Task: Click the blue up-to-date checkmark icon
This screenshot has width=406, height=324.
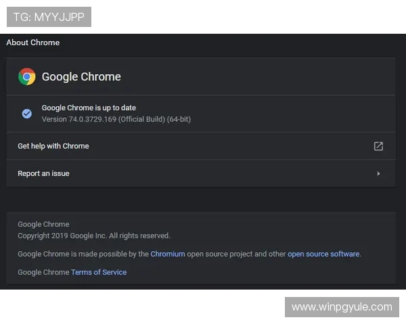Action: (x=27, y=113)
